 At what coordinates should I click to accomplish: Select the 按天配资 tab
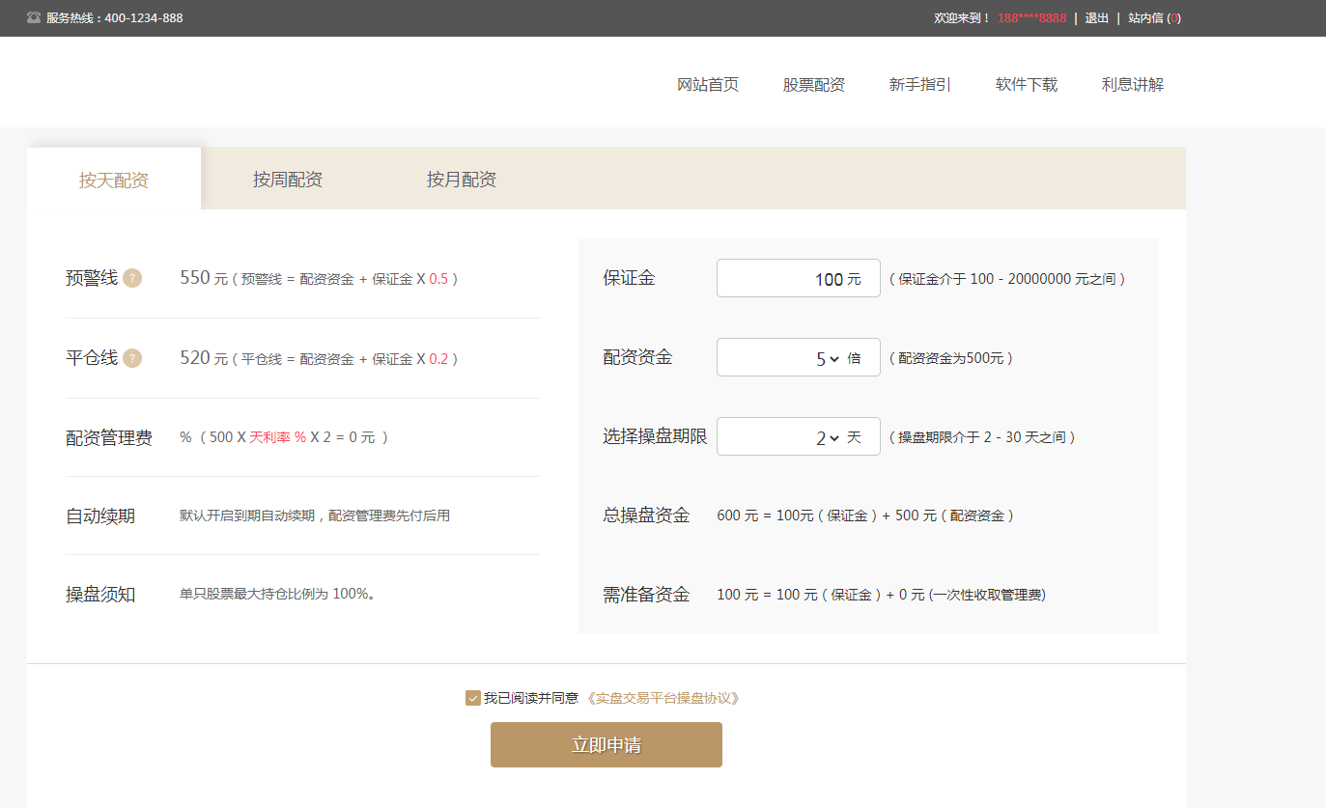113,179
